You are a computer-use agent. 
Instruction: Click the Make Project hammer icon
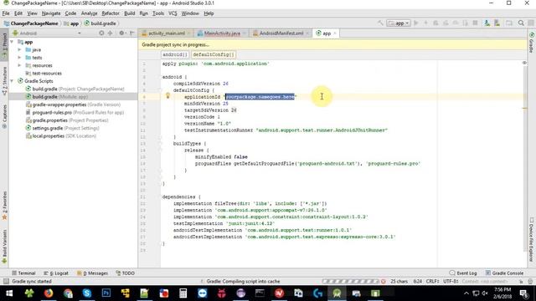(380, 23)
